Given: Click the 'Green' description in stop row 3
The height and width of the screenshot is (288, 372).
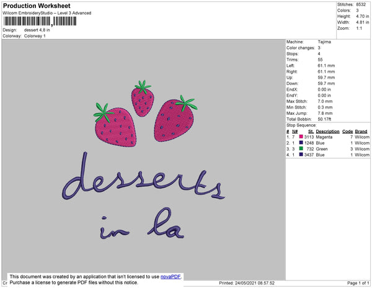Looking at the screenshot, I should tap(322, 149).
